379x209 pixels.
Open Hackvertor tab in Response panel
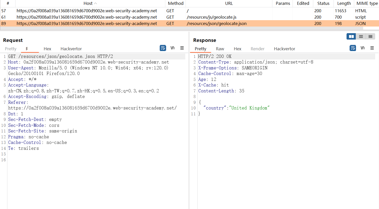click(x=284, y=49)
